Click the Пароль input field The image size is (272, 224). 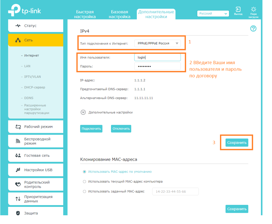click(157, 66)
